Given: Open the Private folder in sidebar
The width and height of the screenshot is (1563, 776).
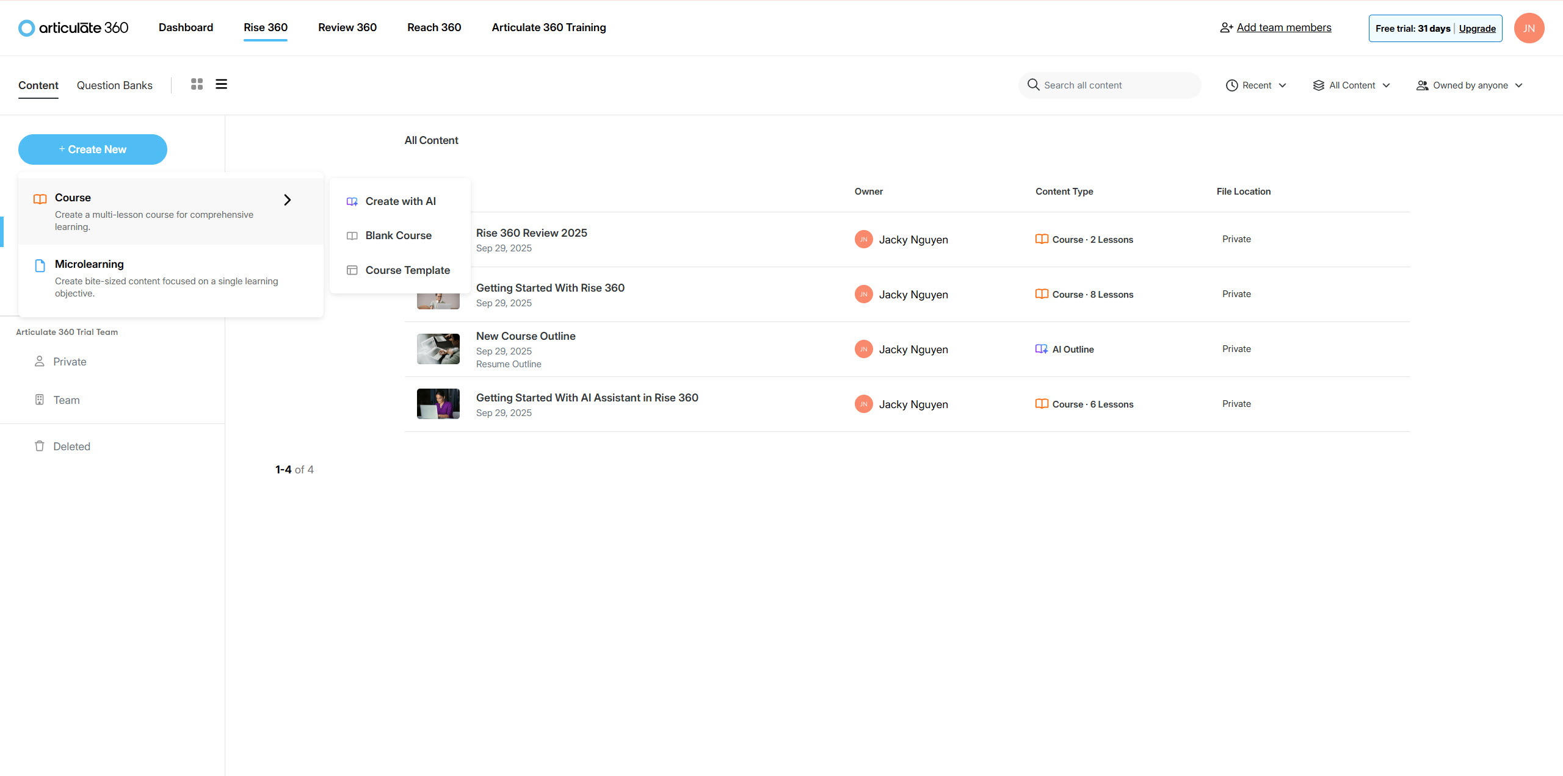Looking at the screenshot, I should tap(70, 362).
